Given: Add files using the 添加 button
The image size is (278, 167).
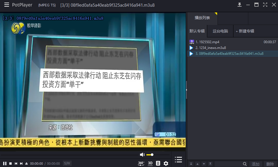Looking at the screenshot, I should coord(256,164).
